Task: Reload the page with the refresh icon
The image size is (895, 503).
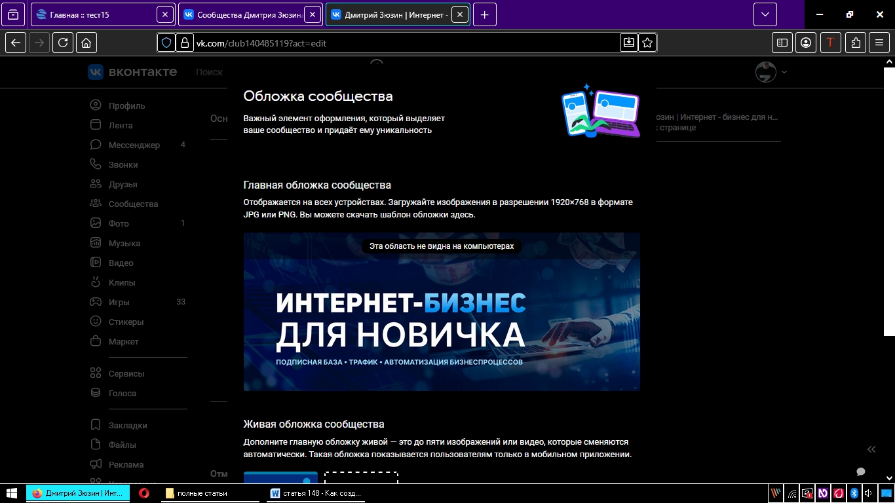Action: [x=63, y=43]
